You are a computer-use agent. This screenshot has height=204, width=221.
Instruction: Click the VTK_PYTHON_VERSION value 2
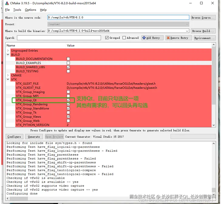pyautogui.click(x=68, y=125)
